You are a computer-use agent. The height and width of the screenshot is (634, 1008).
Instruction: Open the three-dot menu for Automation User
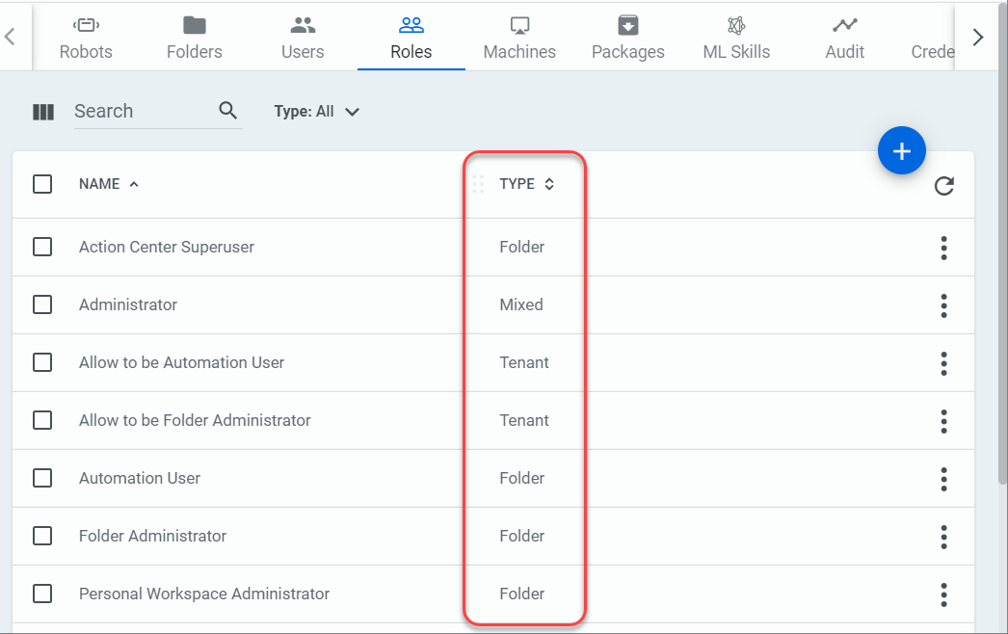pos(943,479)
